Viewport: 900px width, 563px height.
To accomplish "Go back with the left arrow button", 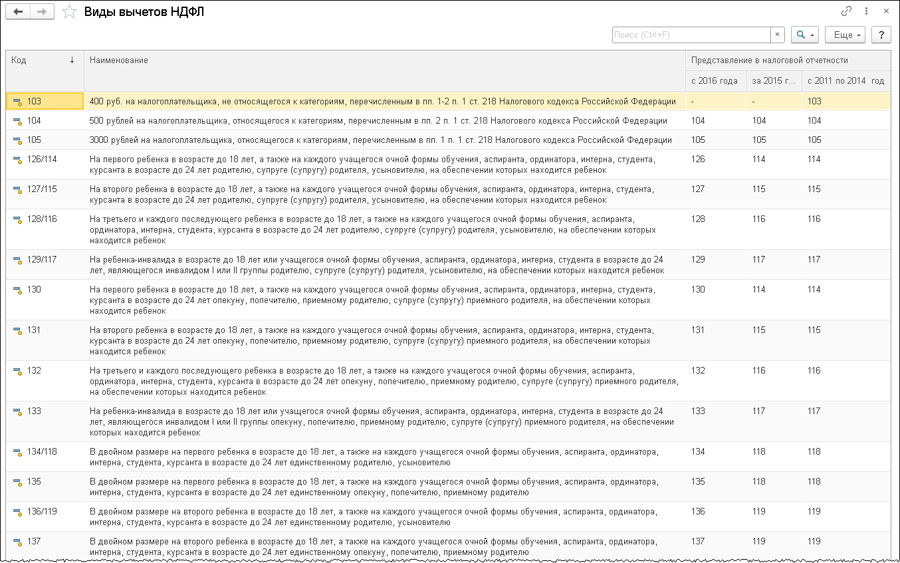I will pos(18,12).
